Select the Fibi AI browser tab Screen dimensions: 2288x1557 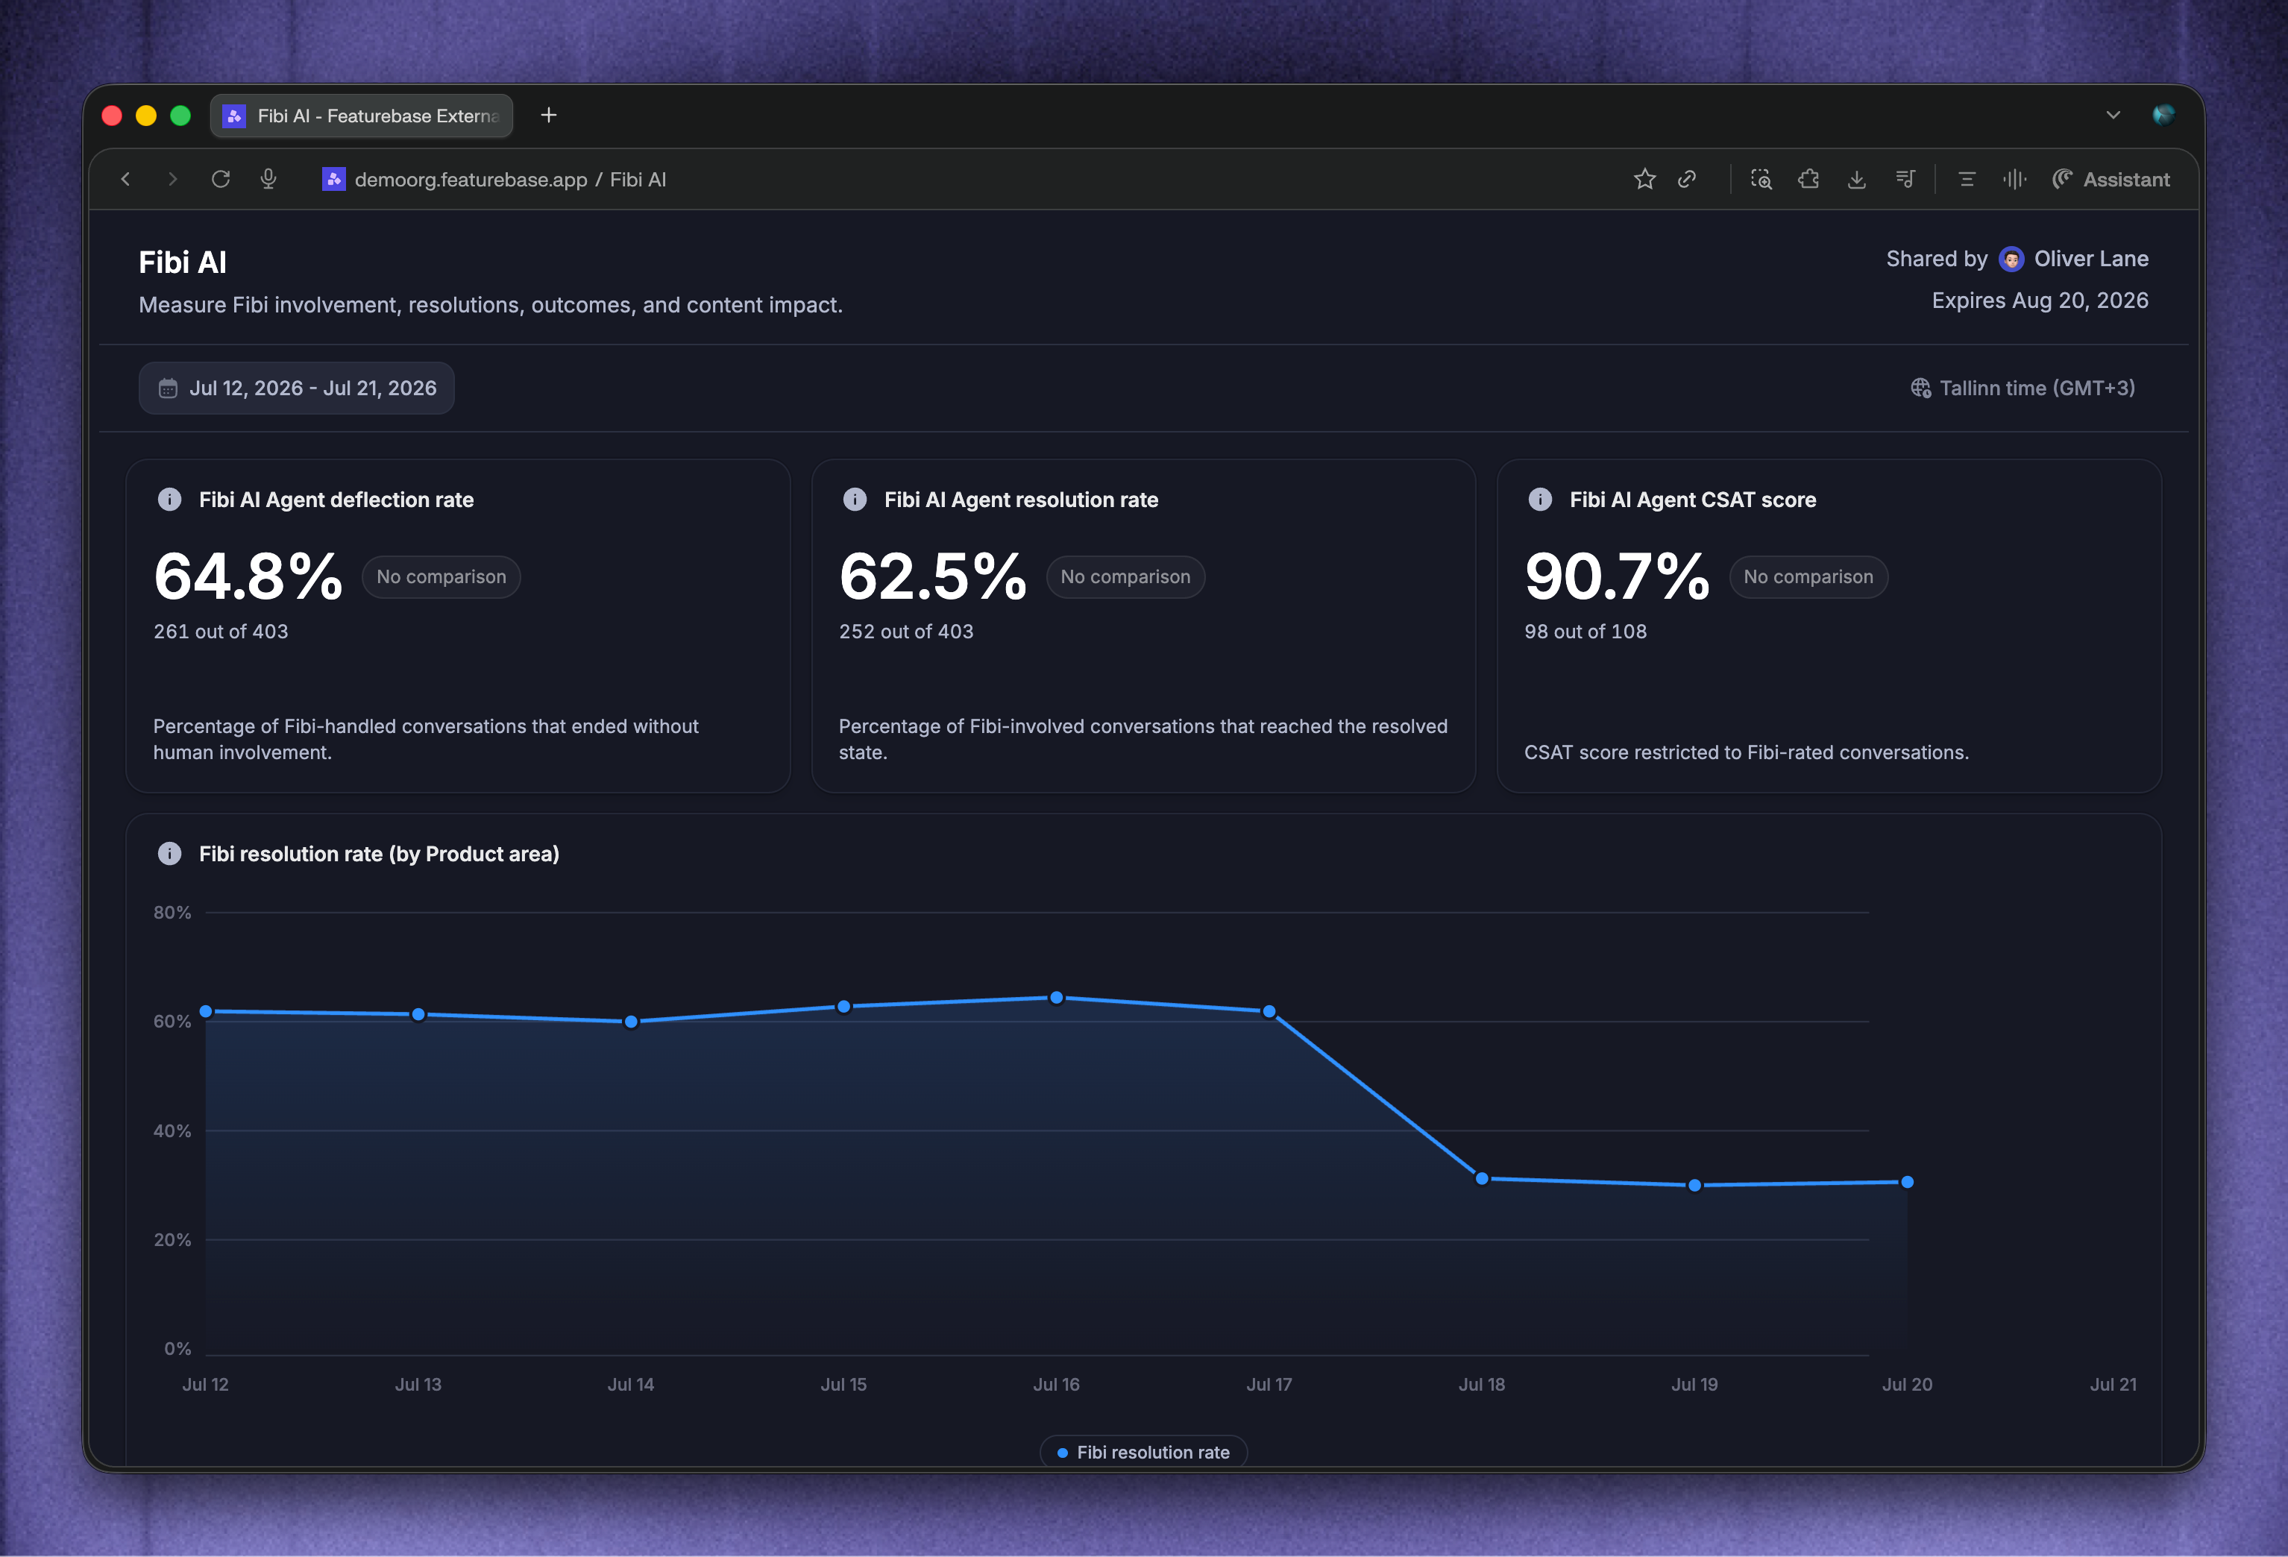[361, 116]
